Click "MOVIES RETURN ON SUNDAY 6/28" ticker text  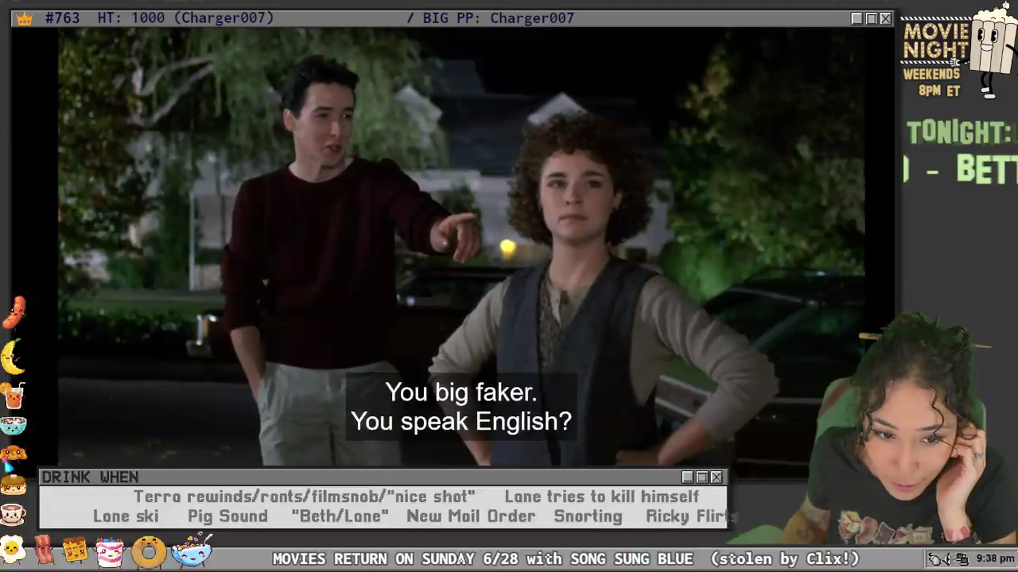(x=395, y=559)
